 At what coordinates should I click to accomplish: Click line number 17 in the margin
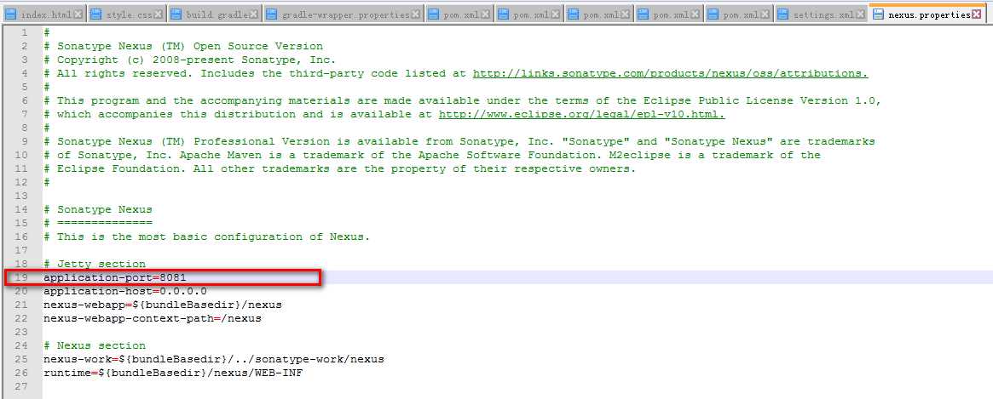point(21,250)
